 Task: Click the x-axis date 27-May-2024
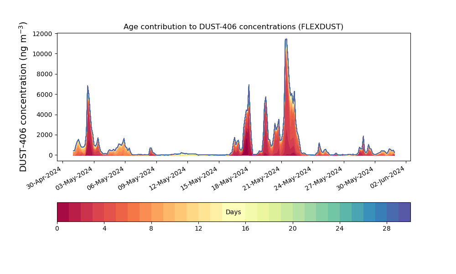[325, 178]
